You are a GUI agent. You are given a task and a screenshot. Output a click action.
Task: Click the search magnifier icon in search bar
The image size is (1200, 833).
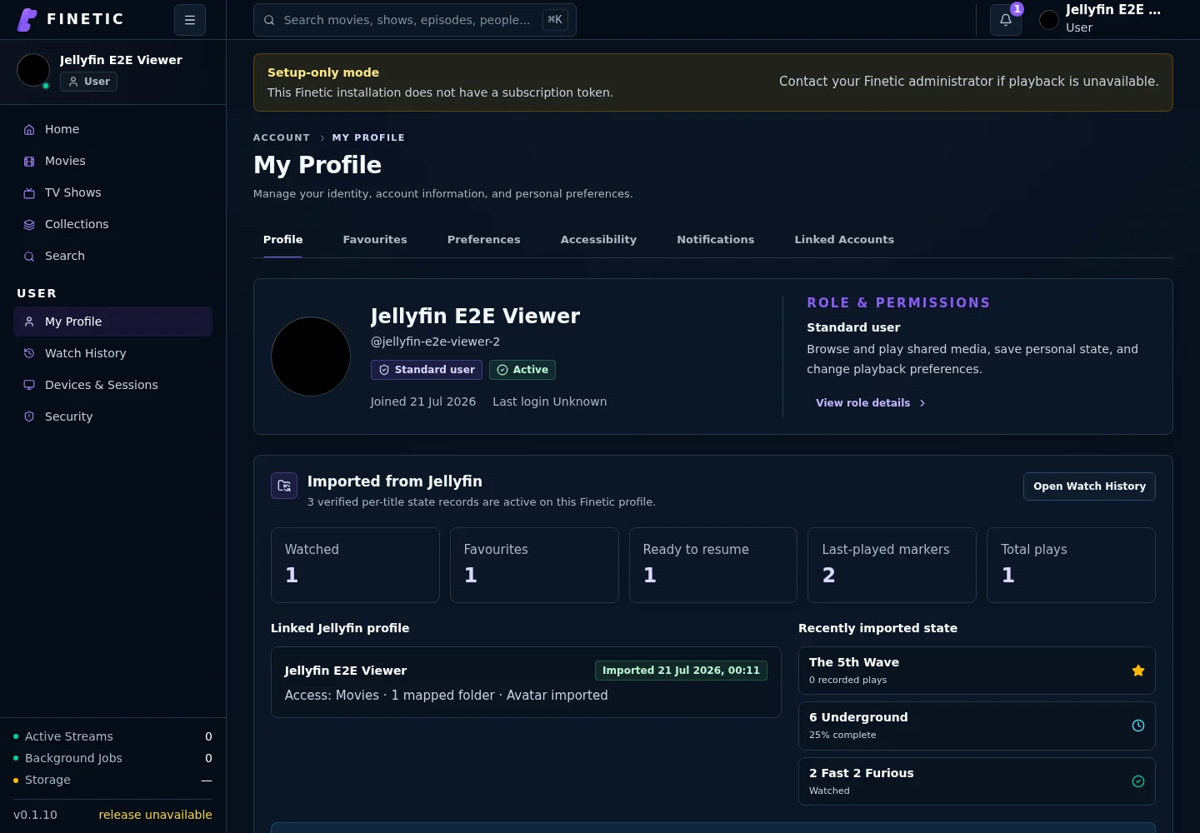click(x=269, y=20)
